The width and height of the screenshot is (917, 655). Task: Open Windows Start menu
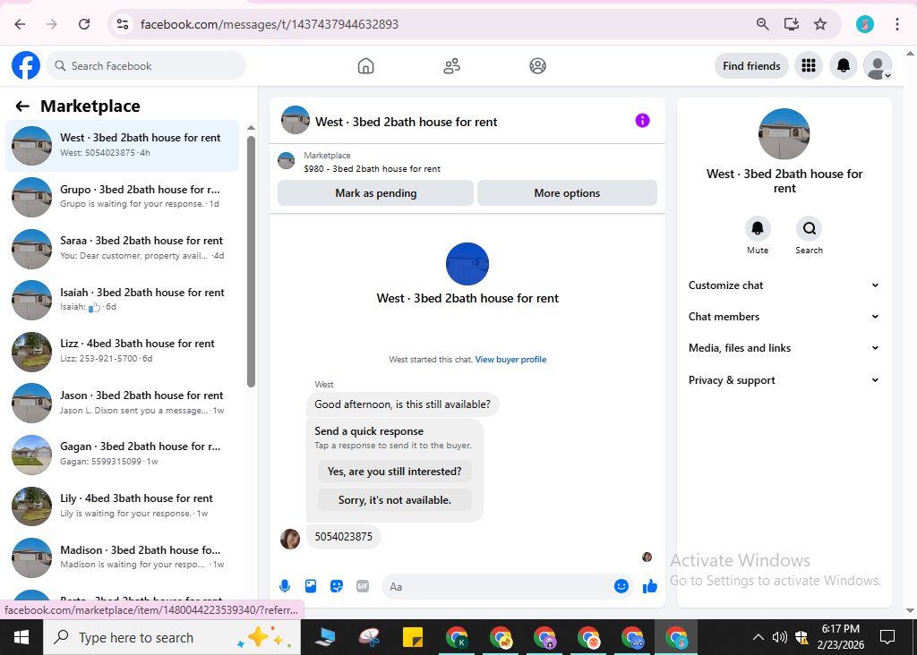point(21,637)
